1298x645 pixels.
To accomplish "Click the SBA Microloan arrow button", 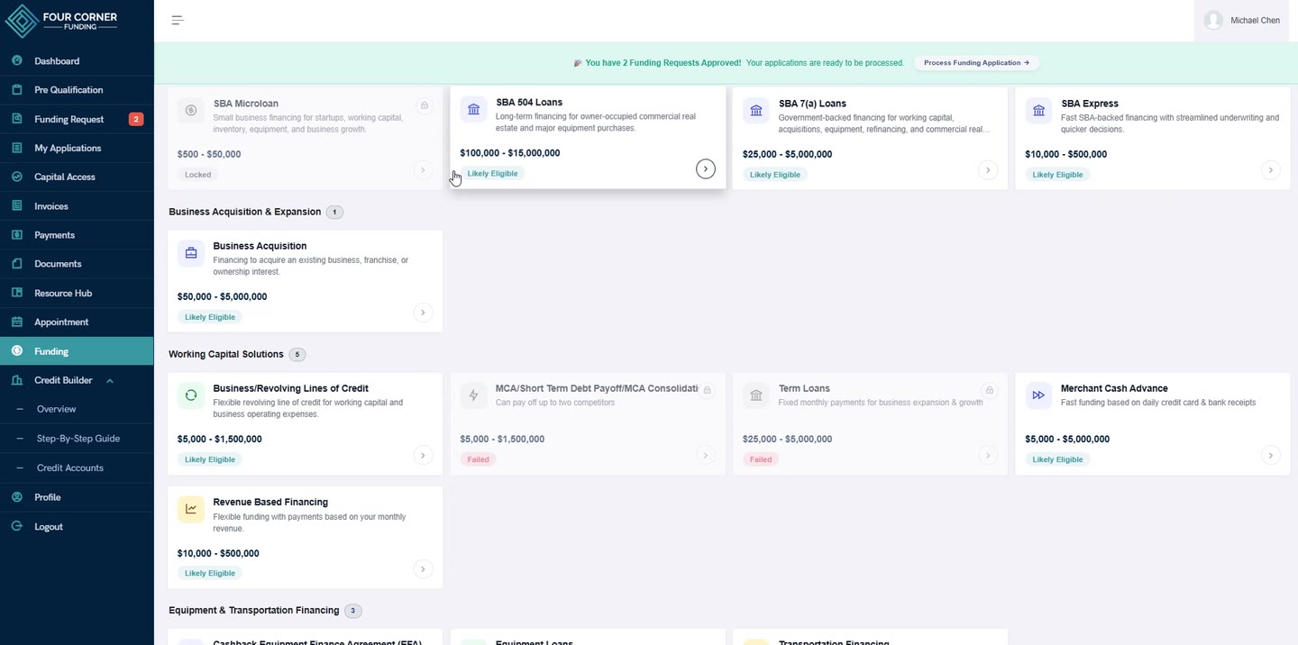I will (x=423, y=170).
